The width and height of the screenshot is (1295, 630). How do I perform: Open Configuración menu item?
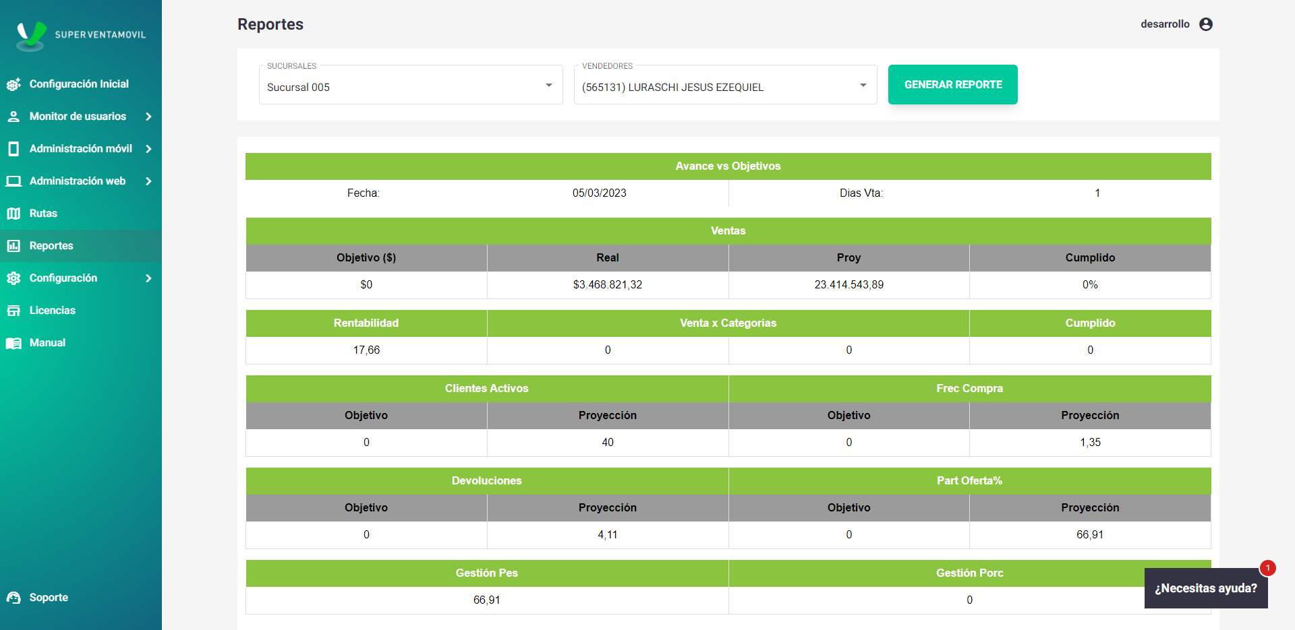pos(81,278)
